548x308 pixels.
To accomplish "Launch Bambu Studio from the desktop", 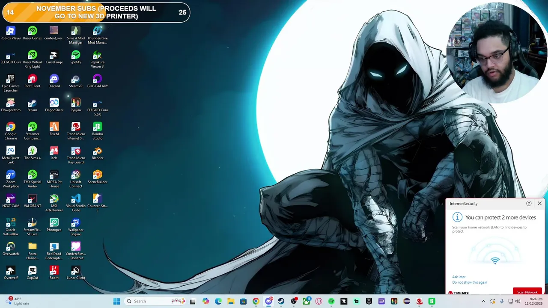I will 97,131.
